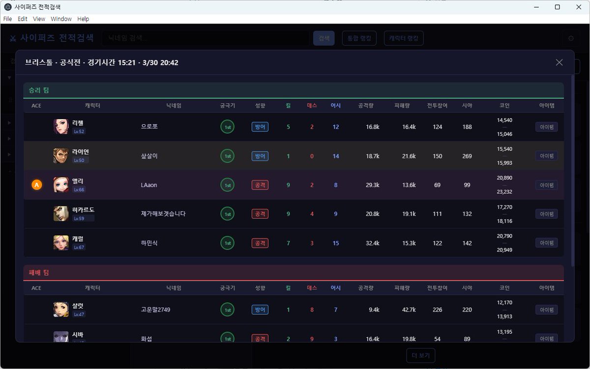Click nickname 하민식
Screen dimensions: 590x369
click(149, 243)
